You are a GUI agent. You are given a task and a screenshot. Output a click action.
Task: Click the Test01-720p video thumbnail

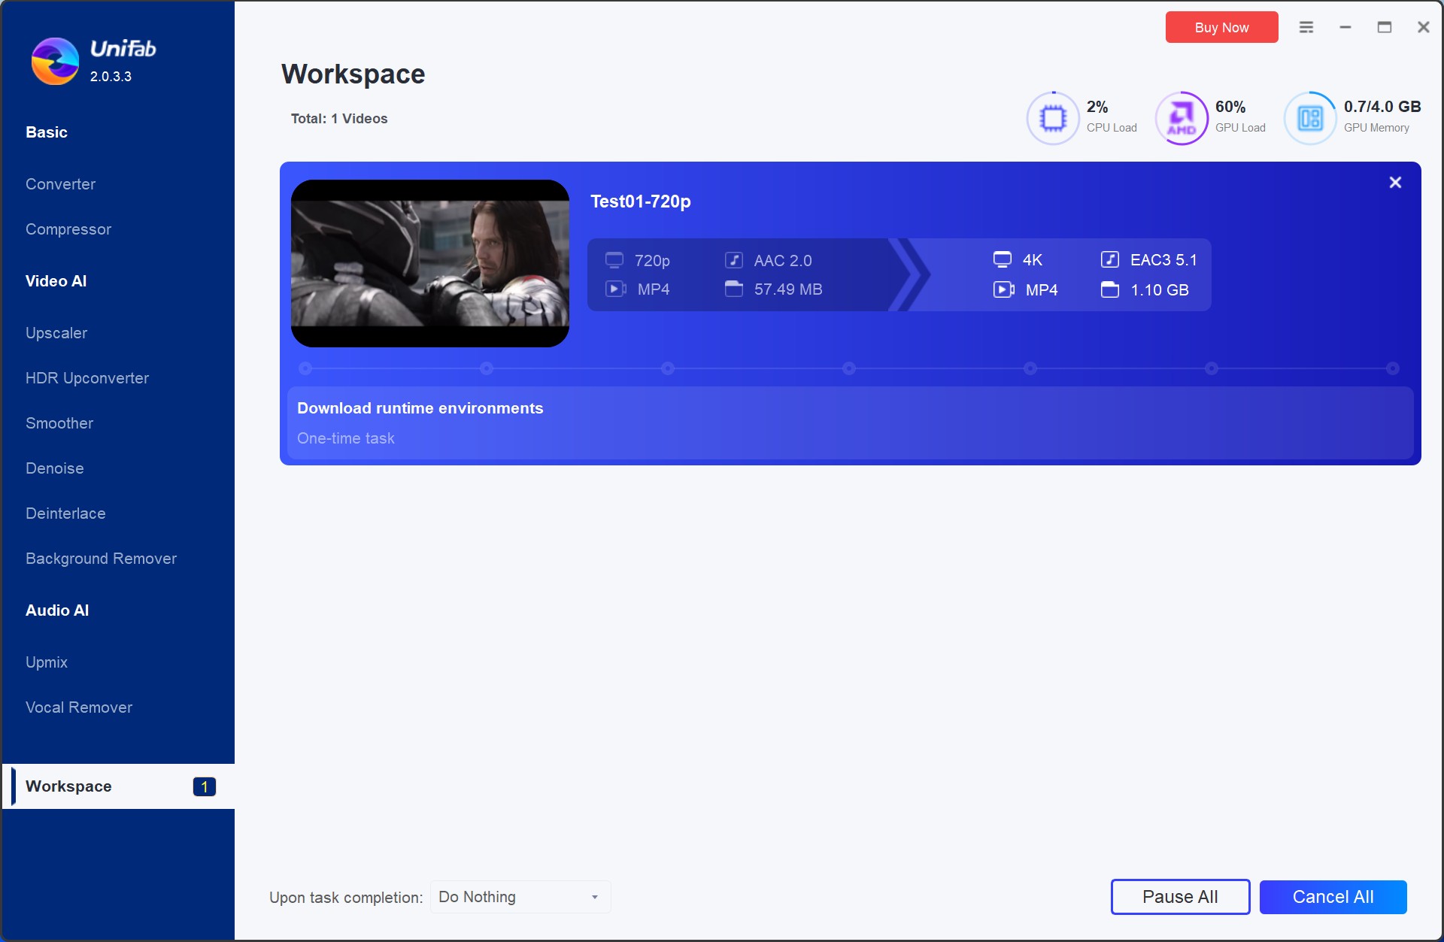tap(429, 263)
